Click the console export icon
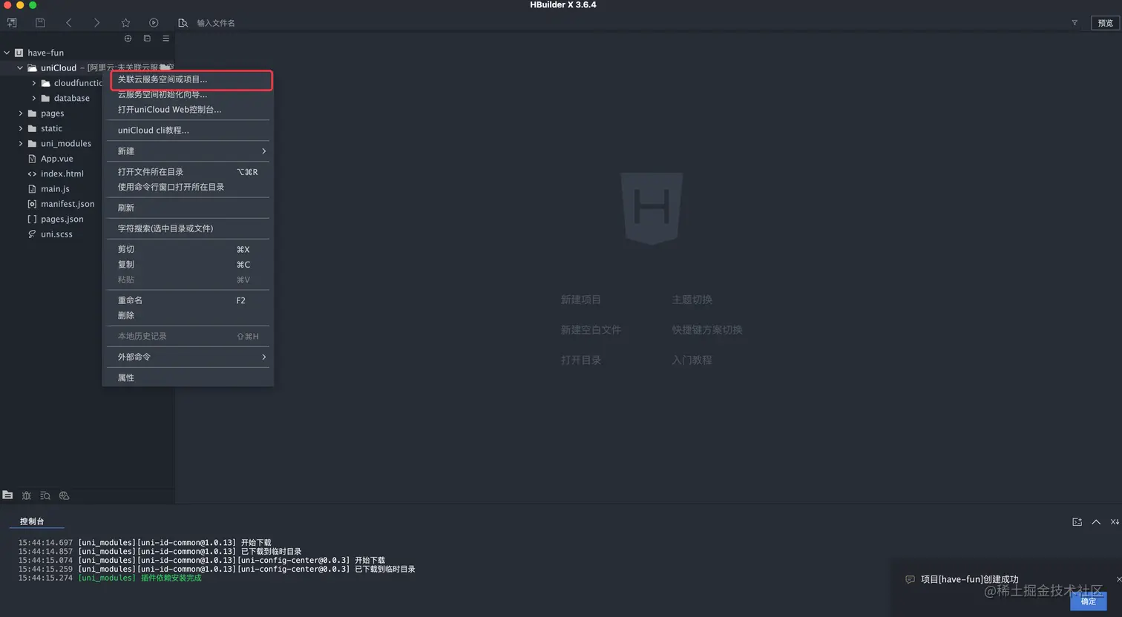This screenshot has width=1122, height=617. 1077,522
